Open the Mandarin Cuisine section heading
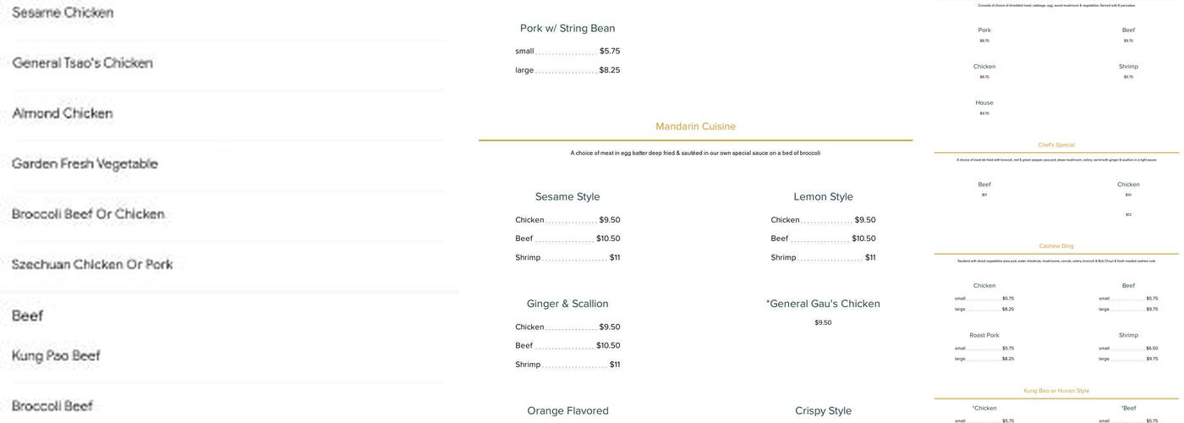 tap(695, 127)
